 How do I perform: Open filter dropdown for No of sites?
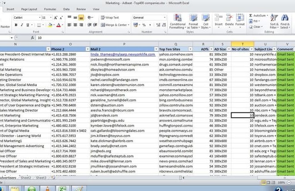click(252, 49)
